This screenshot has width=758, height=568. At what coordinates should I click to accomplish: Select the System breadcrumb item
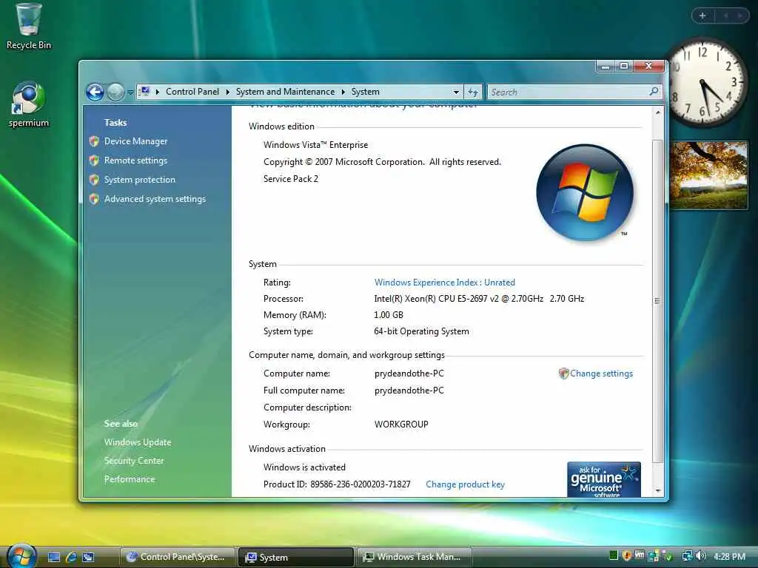click(365, 92)
